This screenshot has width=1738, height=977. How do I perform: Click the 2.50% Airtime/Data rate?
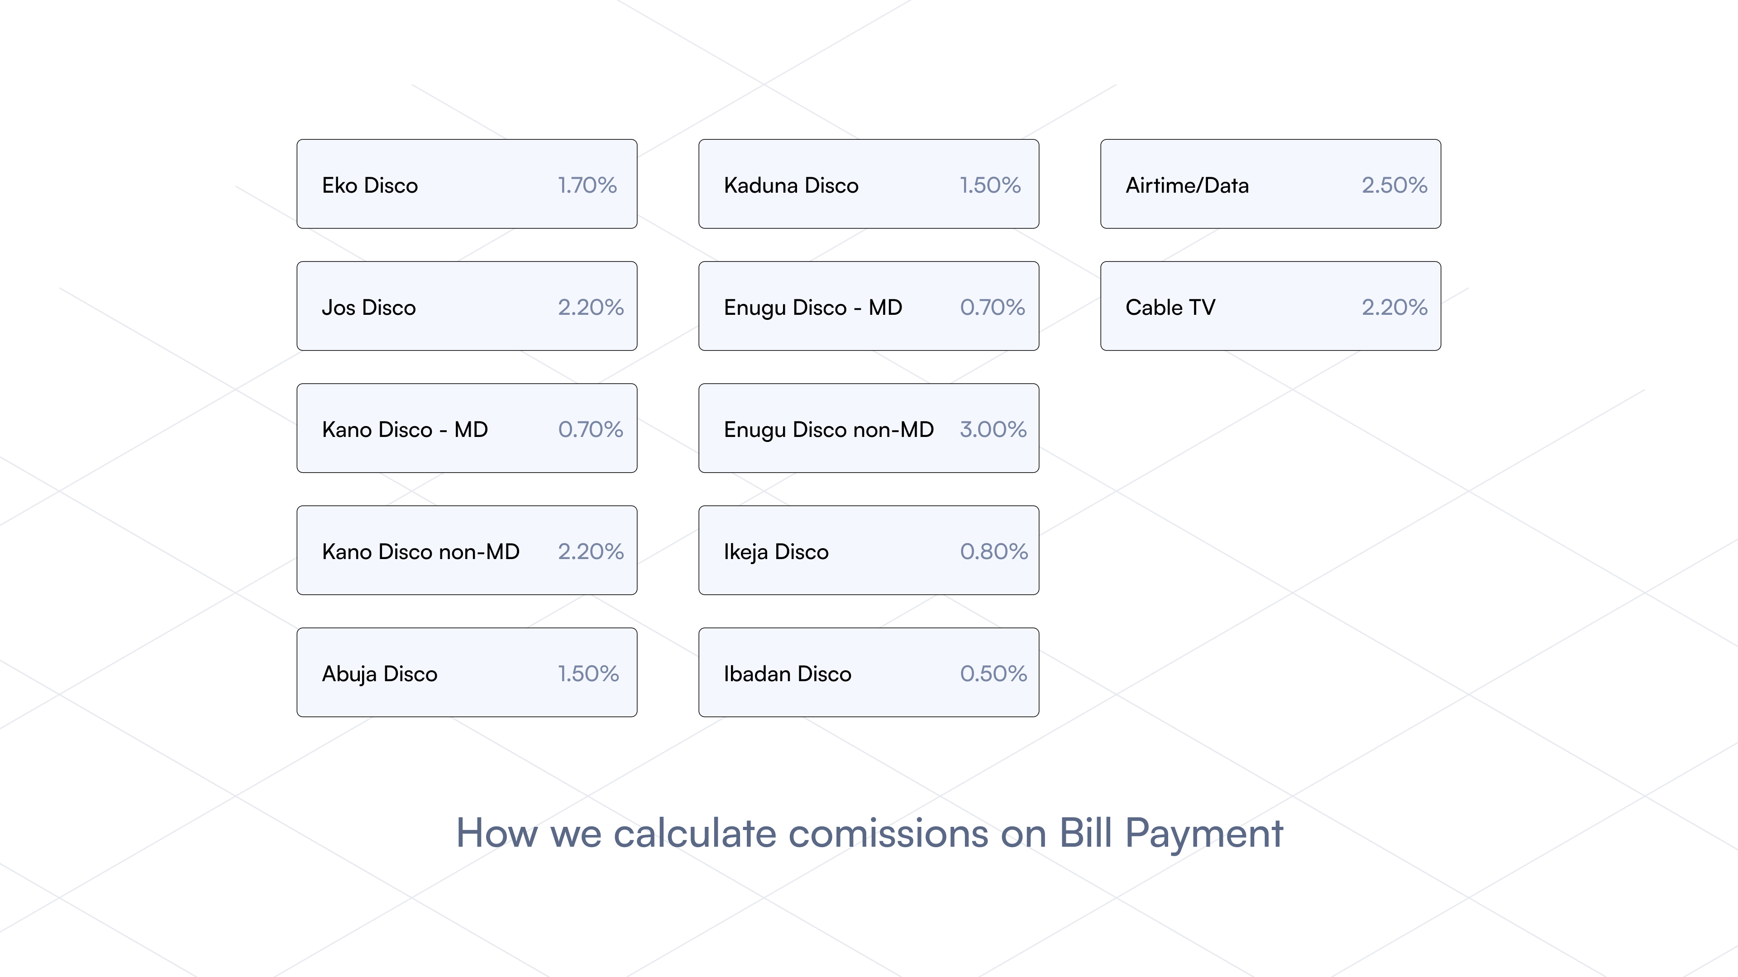(x=1394, y=185)
